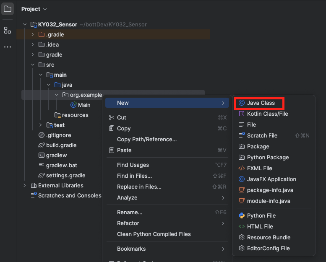Click the module-info.java cup icon
The height and width of the screenshot is (262, 326).
coord(242,201)
